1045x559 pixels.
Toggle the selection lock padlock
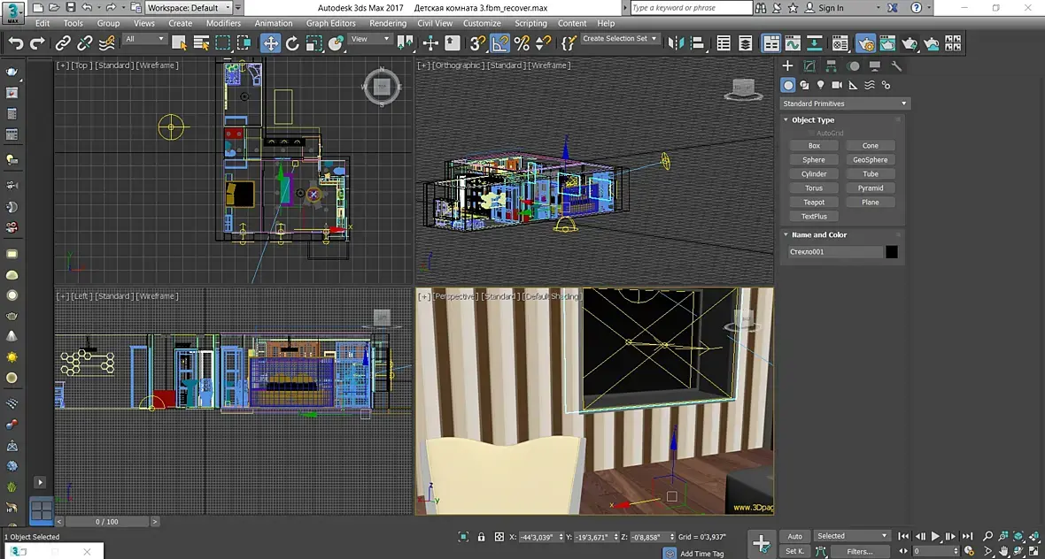tap(482, 537)
